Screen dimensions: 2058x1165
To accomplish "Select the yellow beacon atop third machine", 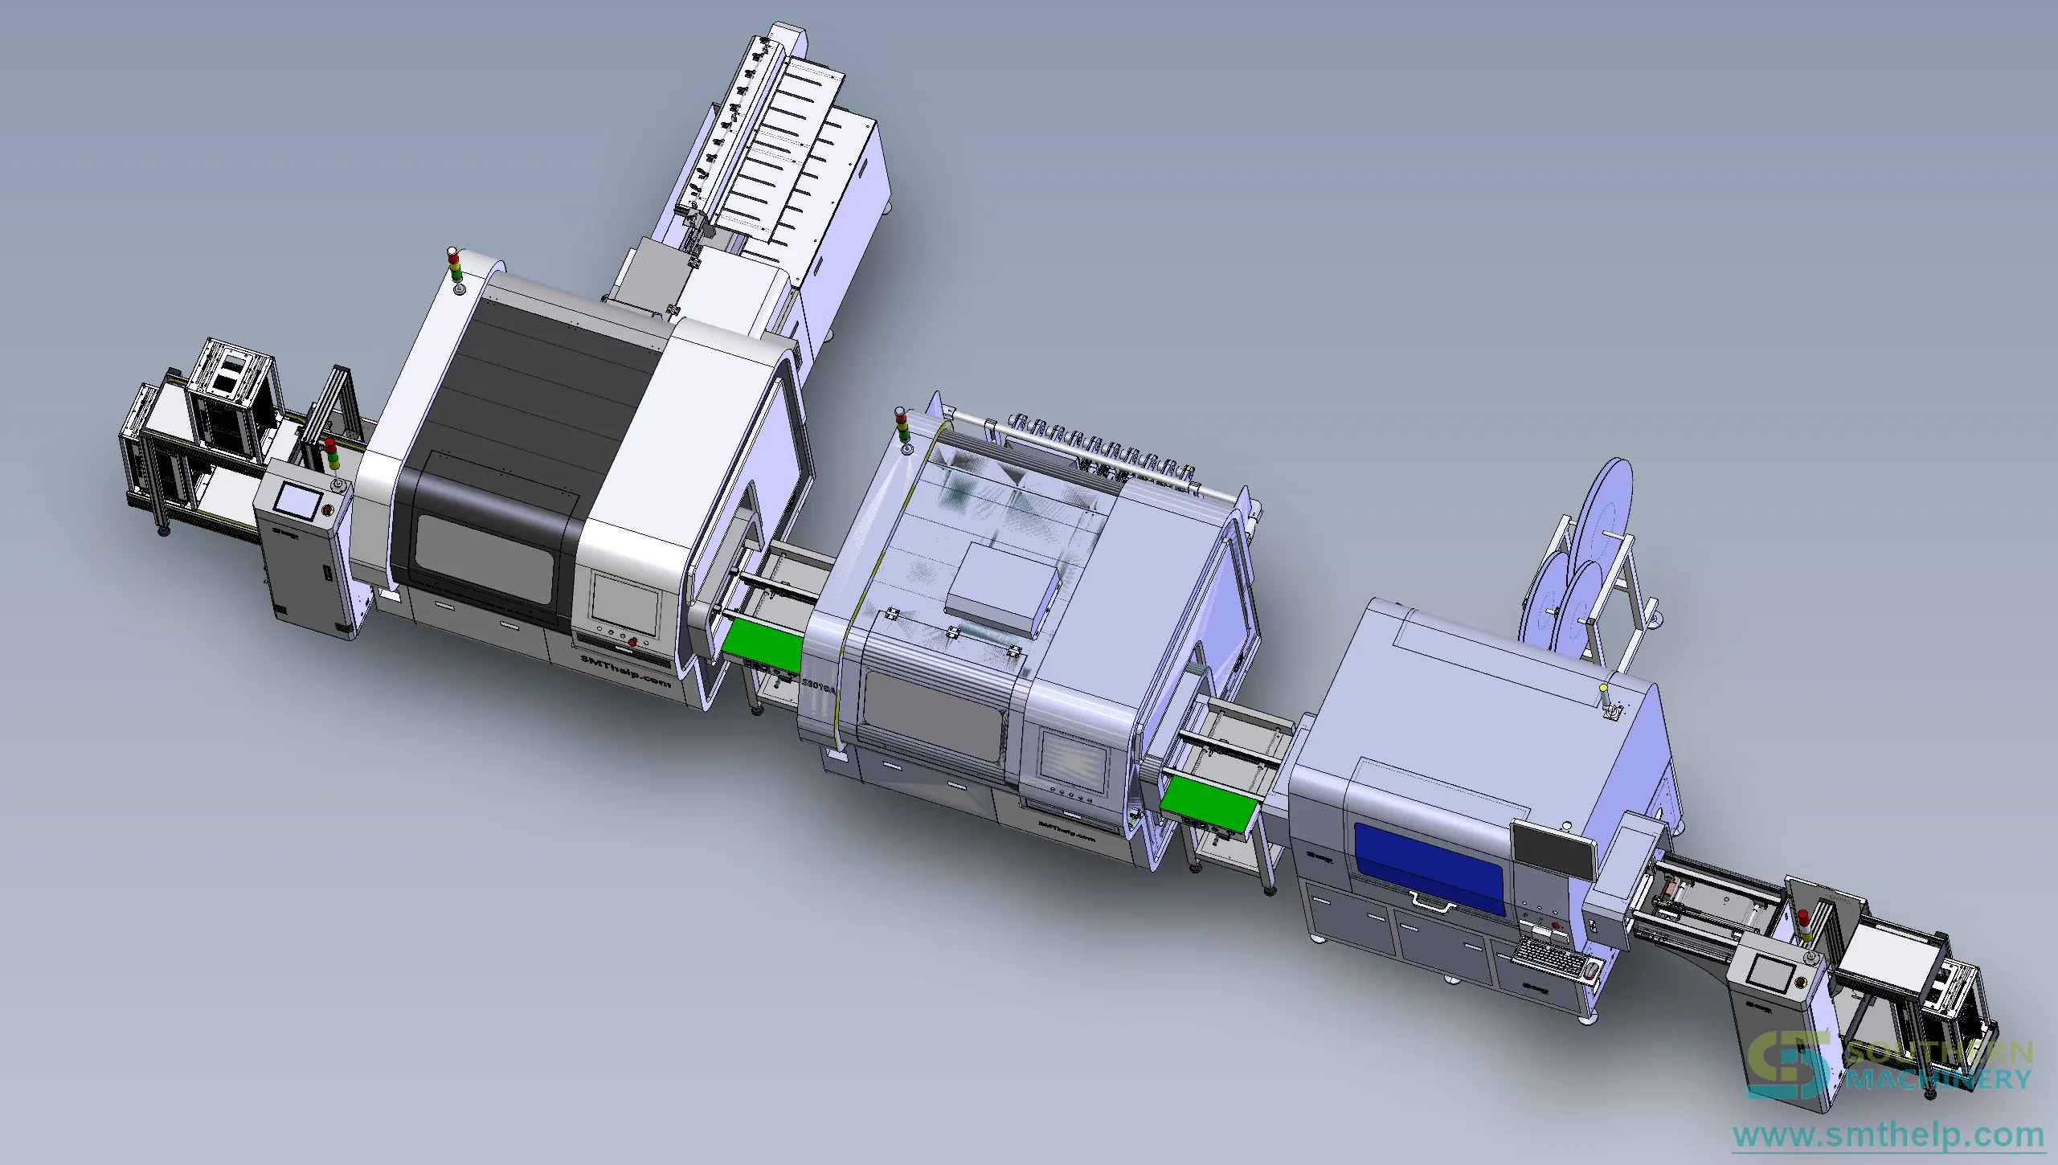I will pos(1603,688).
